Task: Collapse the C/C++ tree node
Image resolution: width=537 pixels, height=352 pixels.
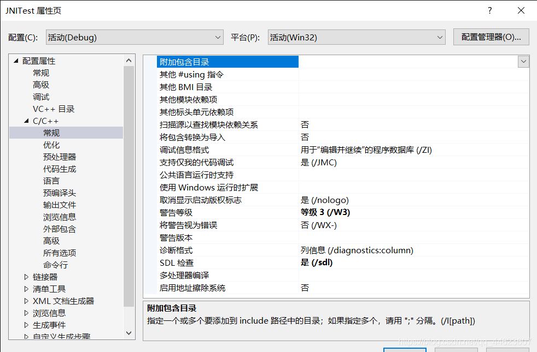Action: (26, 121)
